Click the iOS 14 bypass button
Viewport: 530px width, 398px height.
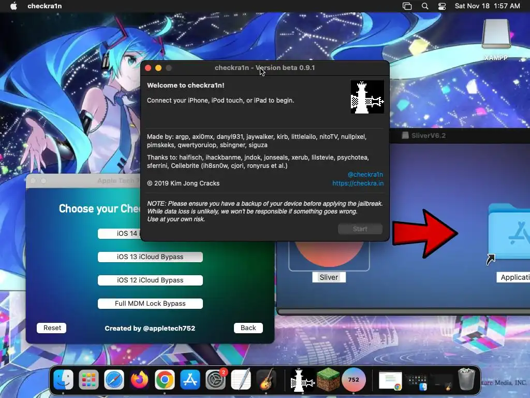(x=119, y=234)
